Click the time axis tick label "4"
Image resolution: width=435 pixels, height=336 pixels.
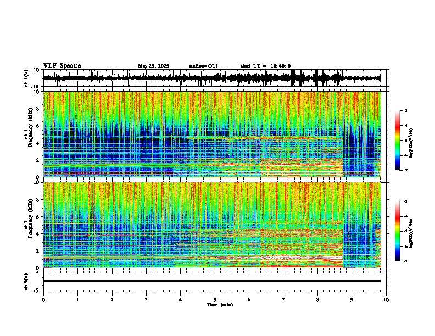click(181, 300)
